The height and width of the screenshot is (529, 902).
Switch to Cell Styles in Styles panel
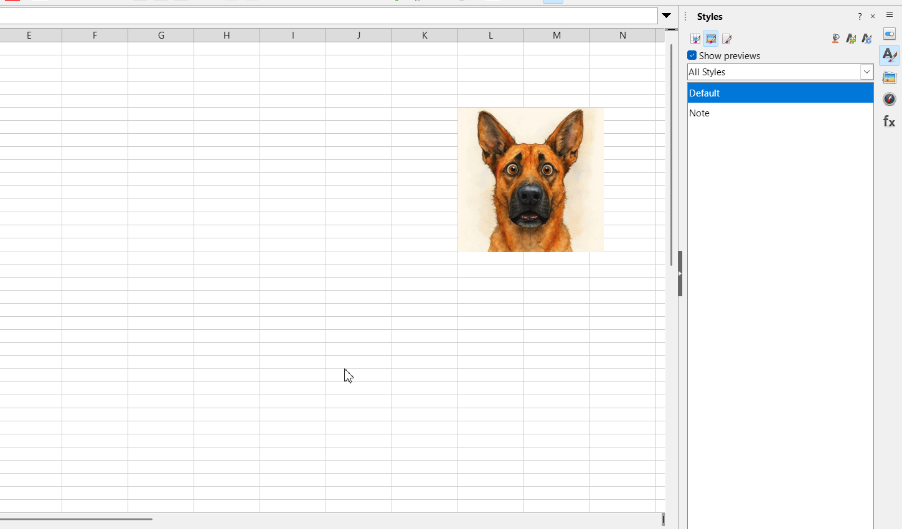click(695, 39)
